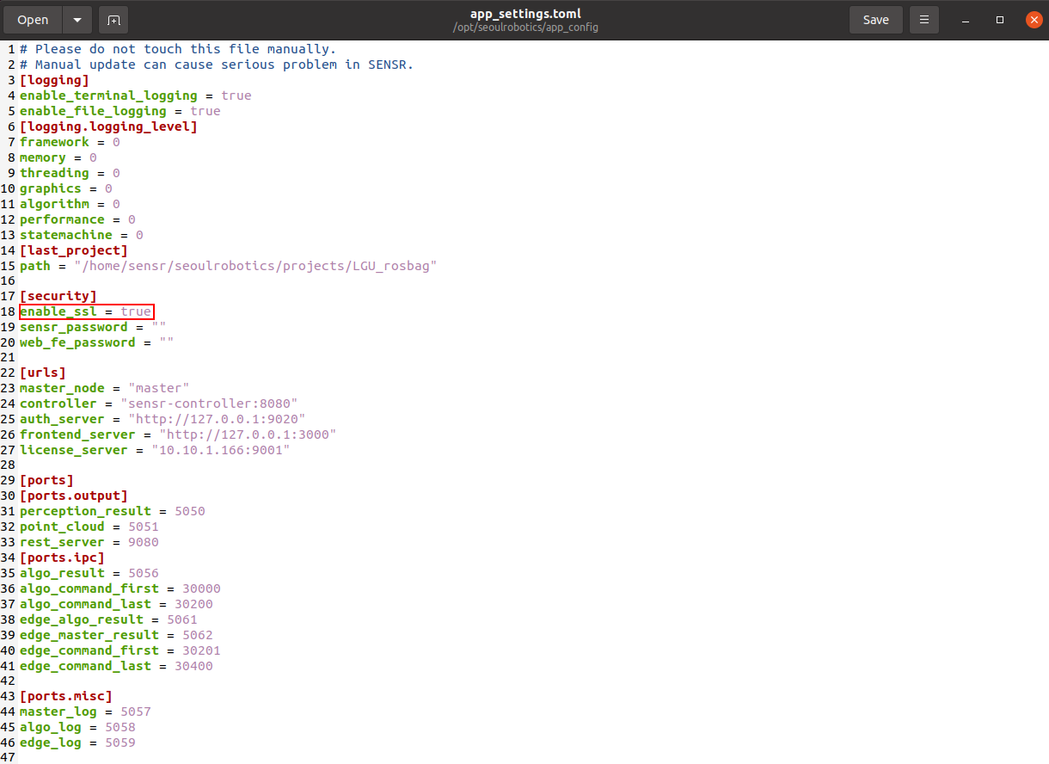Click the algo_log = 5058 line

pyautogui.click(x=77, y=727)
